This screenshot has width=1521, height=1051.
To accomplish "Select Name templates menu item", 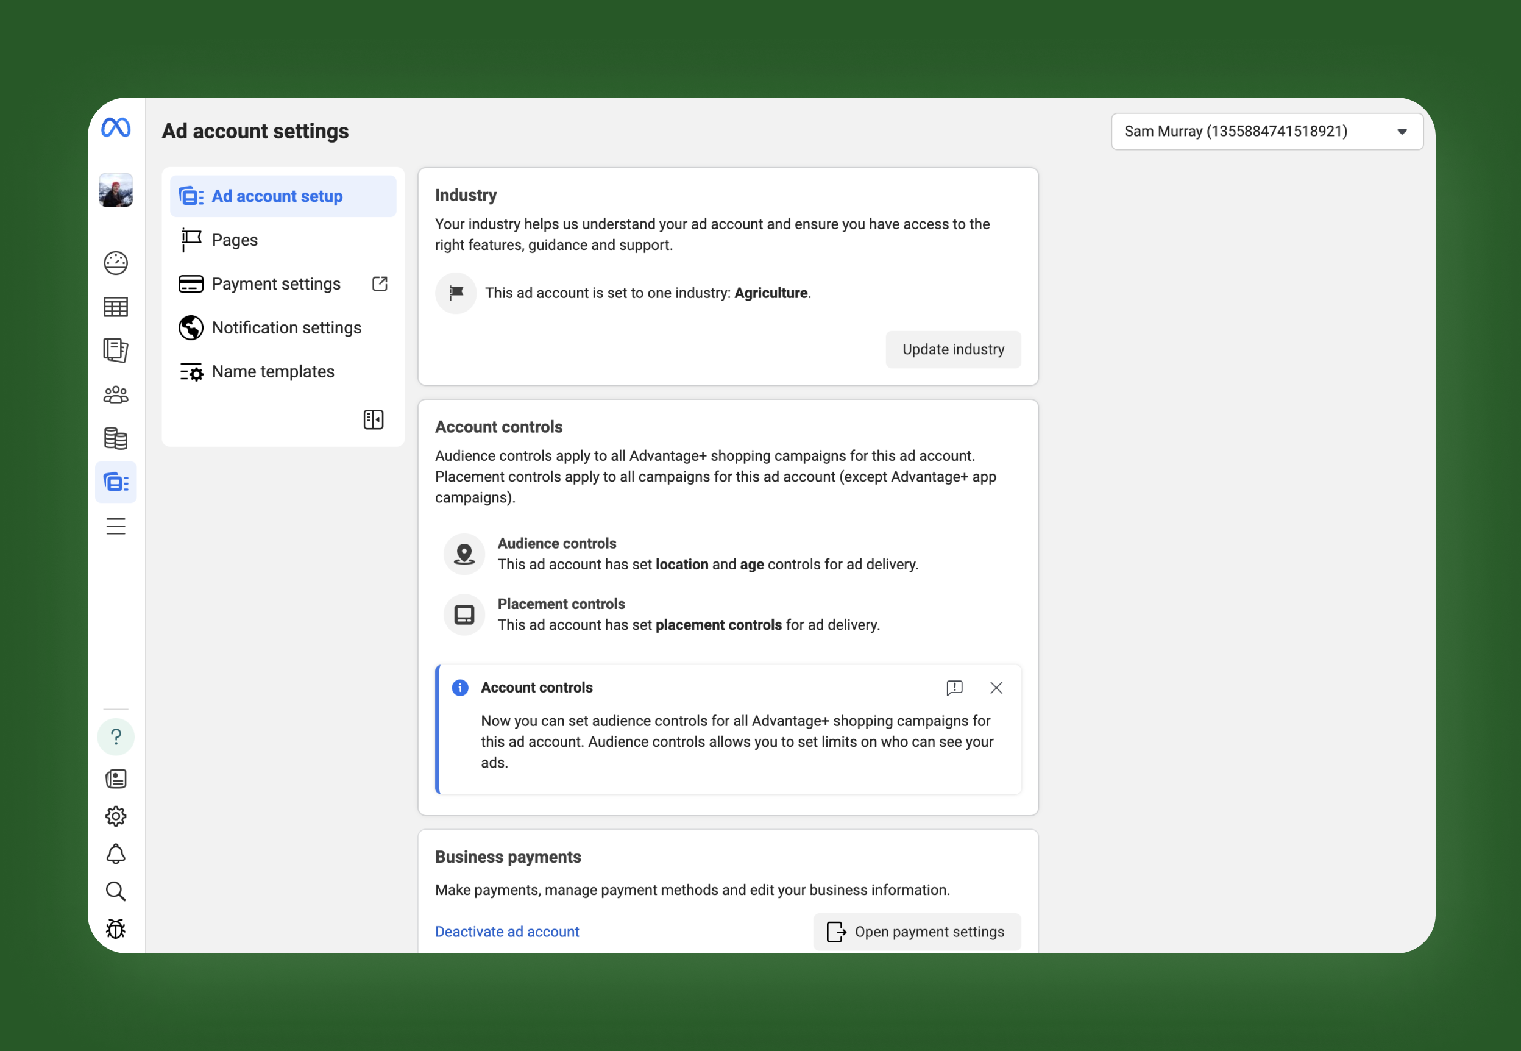I will click(272, 372).
